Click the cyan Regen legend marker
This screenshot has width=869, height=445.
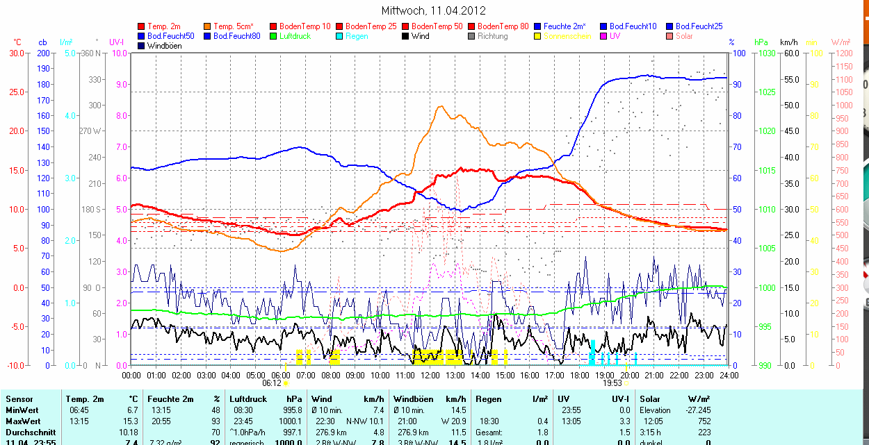click(x=340, y=36)
